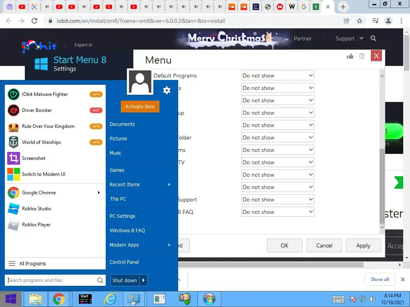410x307 pixels.
Task: Open Internet Explorer from taskbar
Action: pos(110,299)
